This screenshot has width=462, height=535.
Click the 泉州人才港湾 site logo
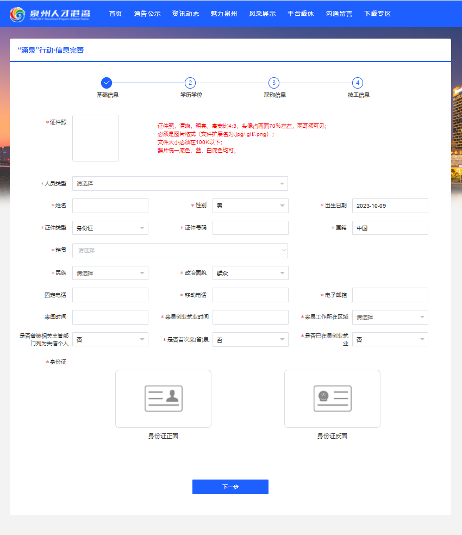click(50, 14)
